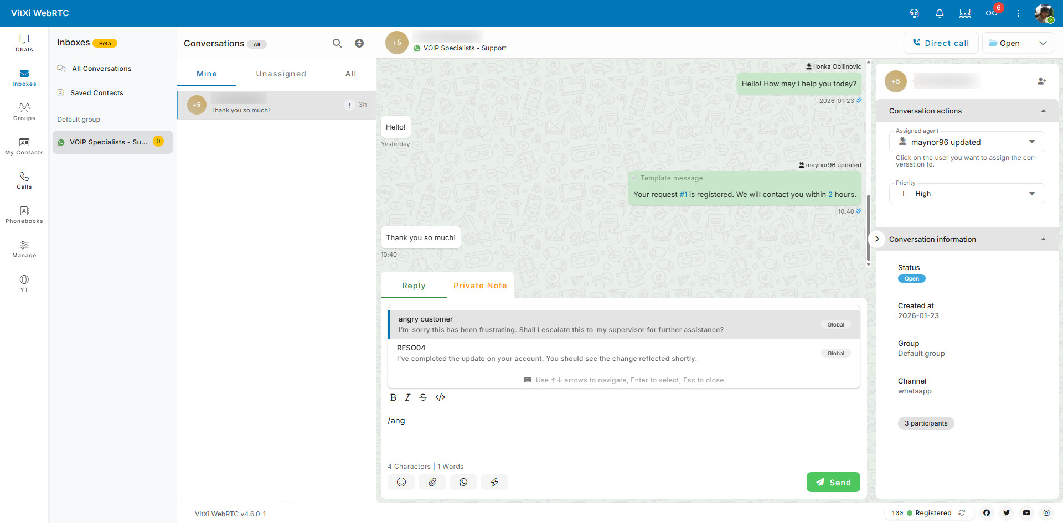The height and width of the screenshot is (523, 1063).
Task: Open the Calls sidebar section
Action: click(24, 180)
